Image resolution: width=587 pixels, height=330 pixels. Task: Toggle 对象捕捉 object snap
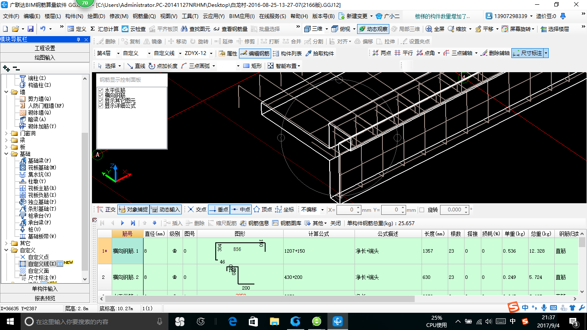coord(133,210)
